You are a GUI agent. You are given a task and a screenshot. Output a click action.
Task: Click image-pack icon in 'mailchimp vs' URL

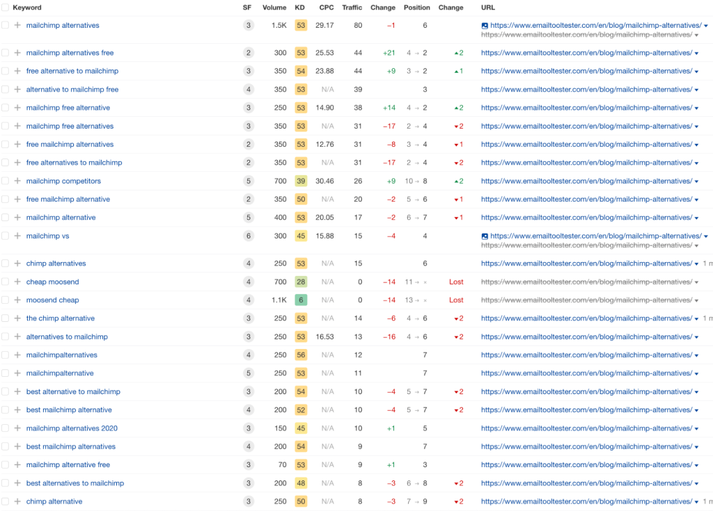click(x=485, y=236)
